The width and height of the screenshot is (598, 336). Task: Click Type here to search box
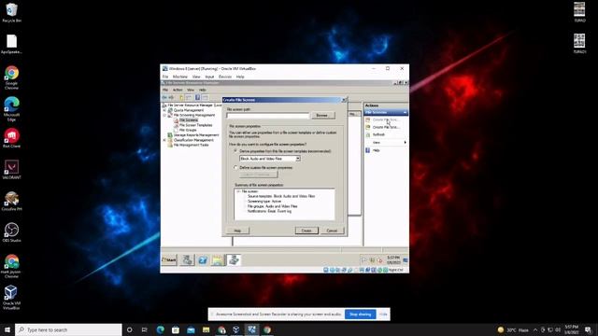(x=68, y=329)
